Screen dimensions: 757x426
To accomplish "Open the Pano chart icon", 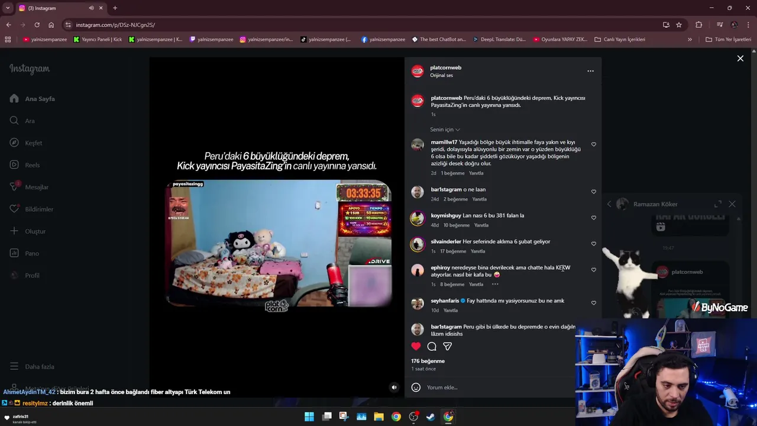I will 14,253.
